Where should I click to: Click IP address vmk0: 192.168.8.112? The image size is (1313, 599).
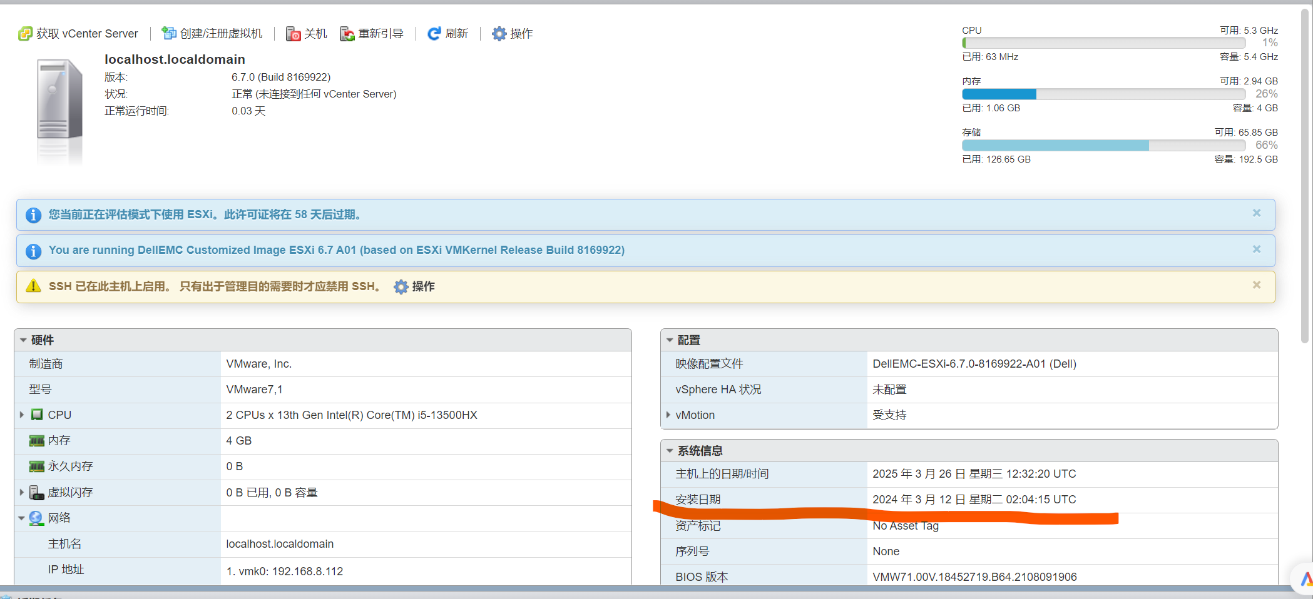285,571
